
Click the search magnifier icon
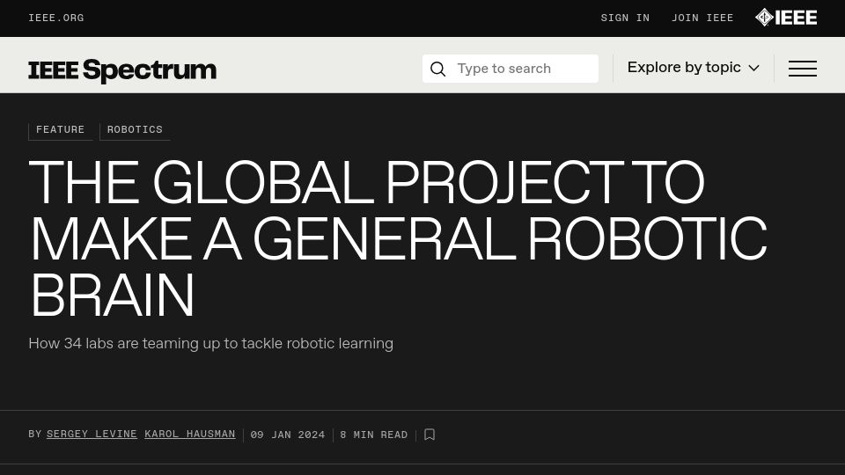click(x=438, y=69)
